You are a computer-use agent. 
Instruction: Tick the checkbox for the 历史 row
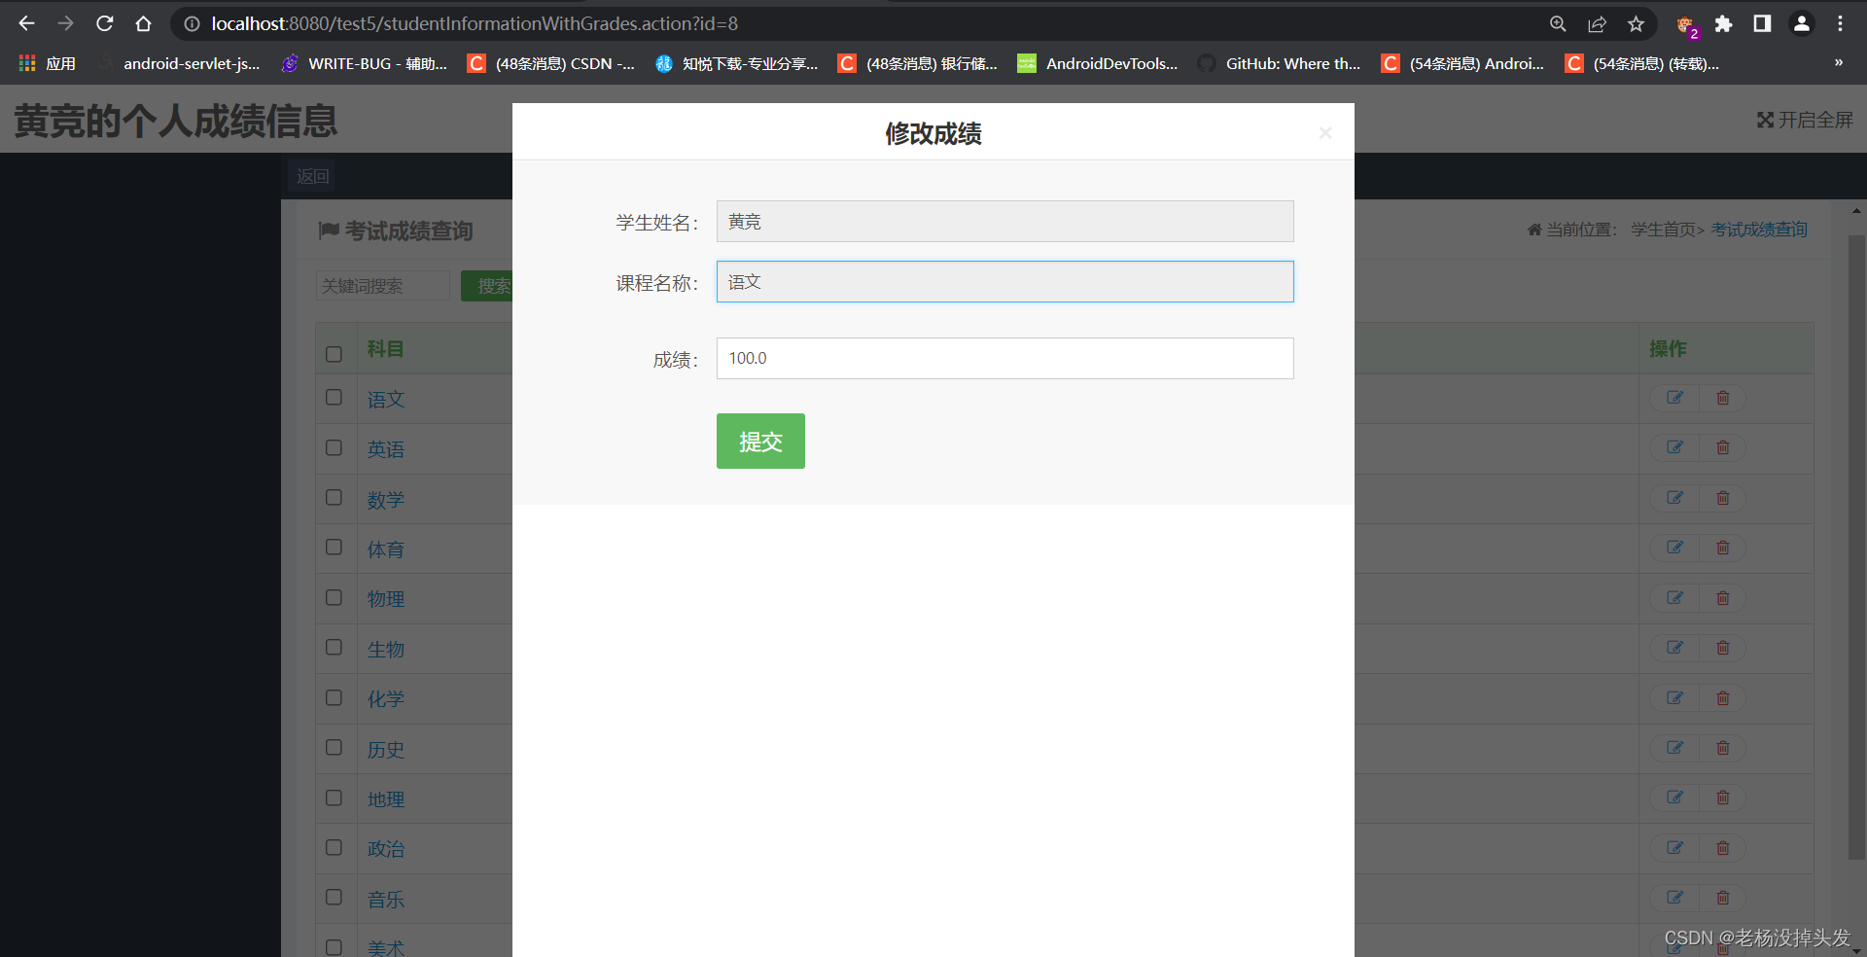pos(334,747)
